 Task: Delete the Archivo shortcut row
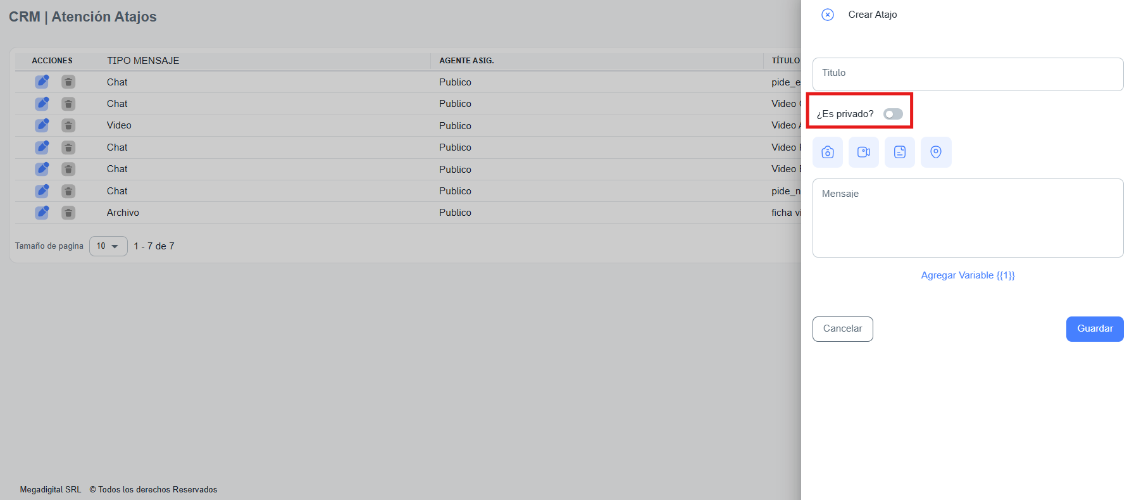point(68,213)
